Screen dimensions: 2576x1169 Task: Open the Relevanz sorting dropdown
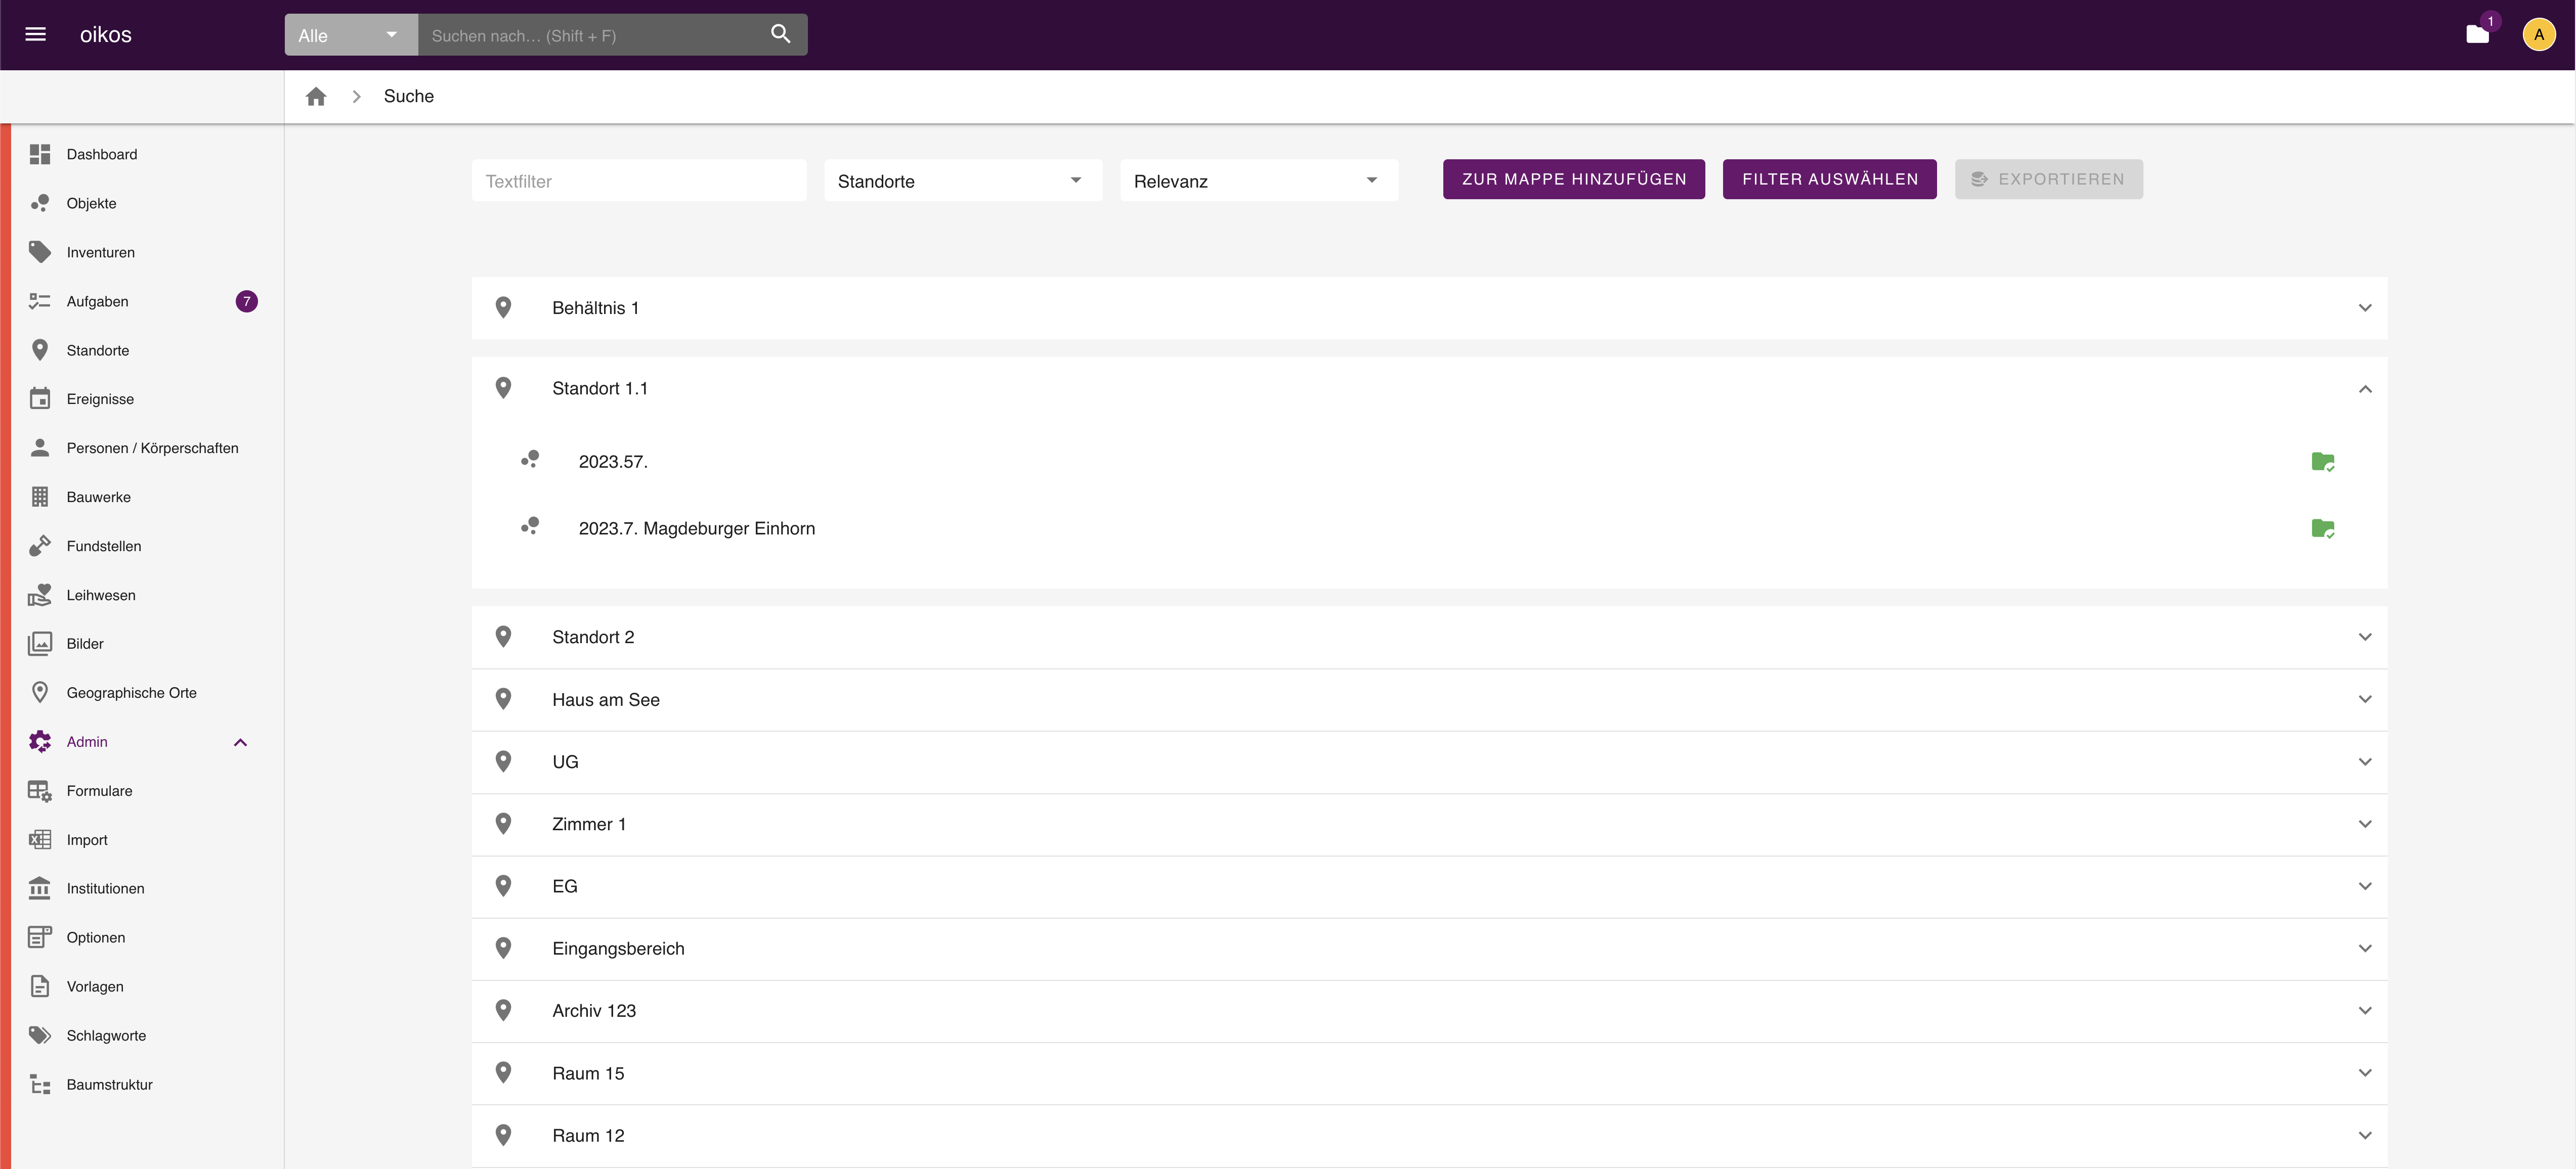[1259, 181]
